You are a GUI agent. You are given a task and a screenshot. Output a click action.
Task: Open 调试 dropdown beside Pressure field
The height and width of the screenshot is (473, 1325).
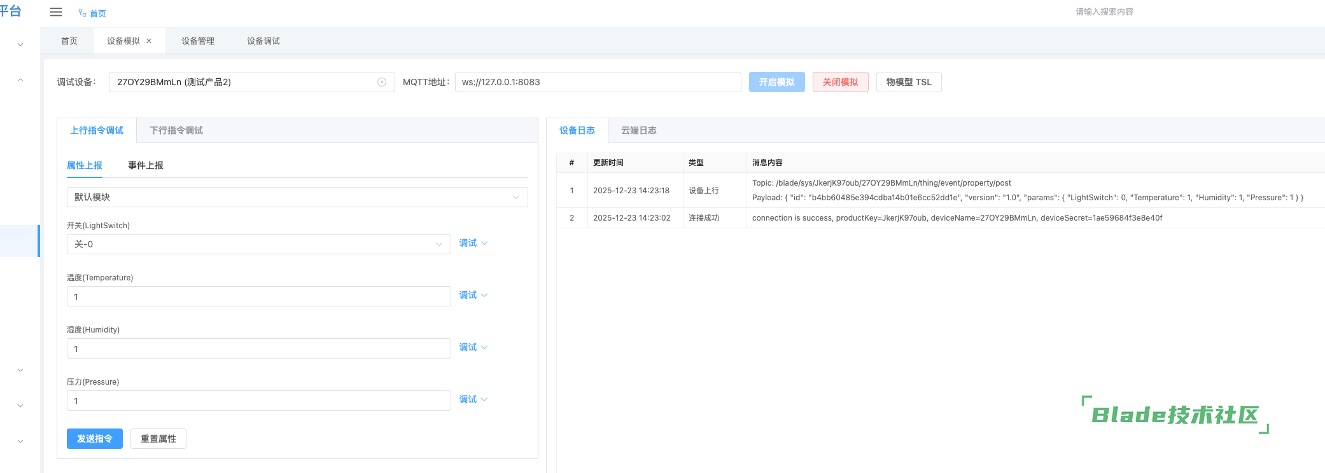pyautogui.click(x=473, y=399)
